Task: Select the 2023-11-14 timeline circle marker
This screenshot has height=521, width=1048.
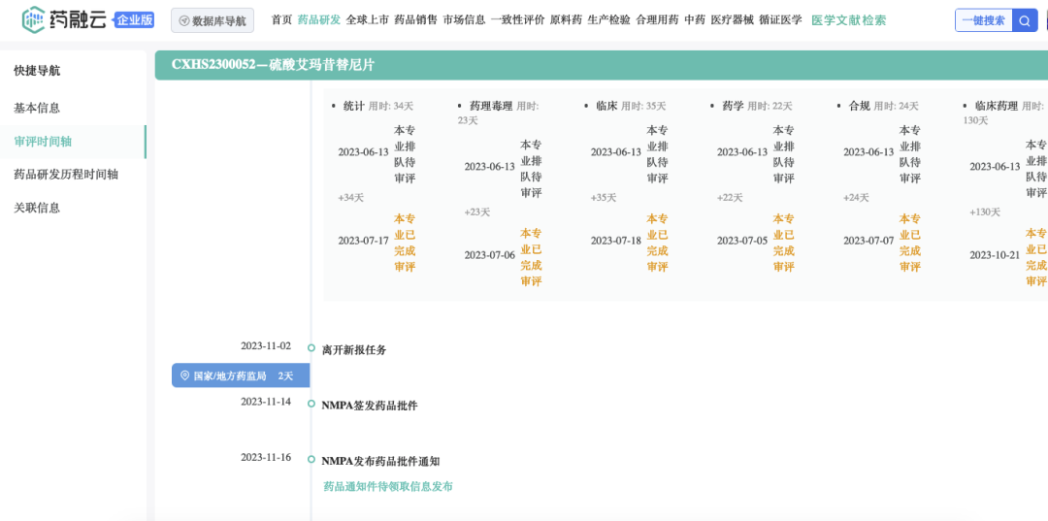Action: click(x=311, y=404)
